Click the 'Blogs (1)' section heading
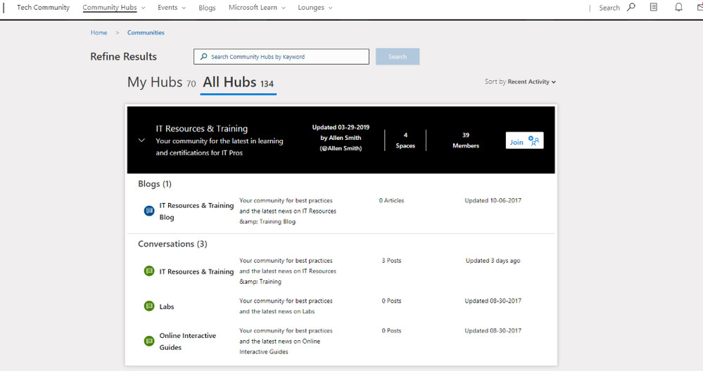Image resolution: width=703 pixels, height=371 pixels. tap(155, 184)
